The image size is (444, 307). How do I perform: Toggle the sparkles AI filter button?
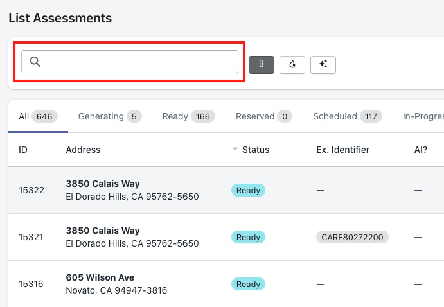(x=323, y=65)
